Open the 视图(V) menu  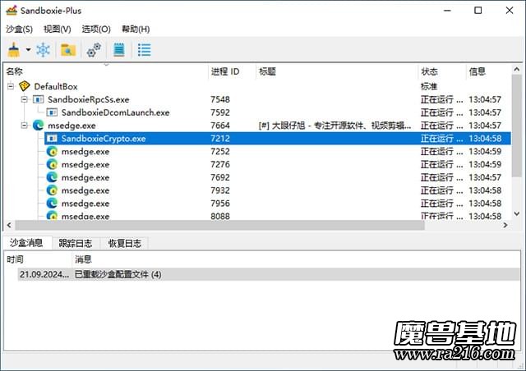57,30
